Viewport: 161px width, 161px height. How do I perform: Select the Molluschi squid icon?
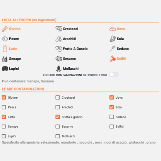58,69
